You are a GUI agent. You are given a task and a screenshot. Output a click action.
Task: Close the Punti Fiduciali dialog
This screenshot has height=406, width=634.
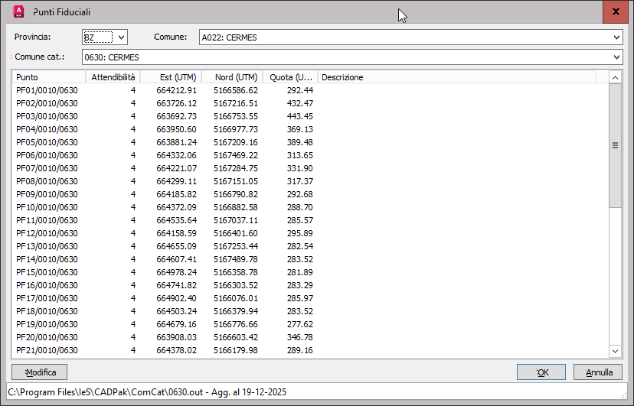tap(616, 11)
